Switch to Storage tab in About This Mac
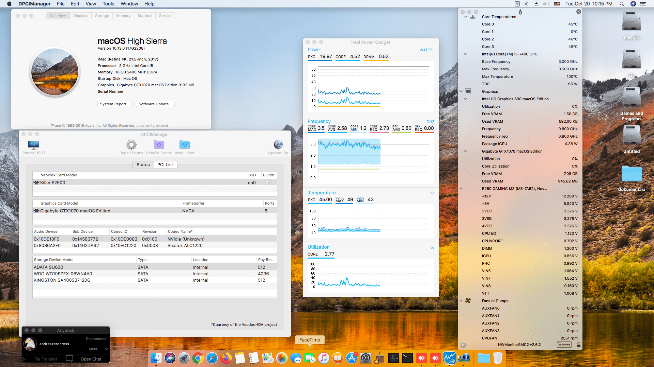Image resolution: width=654 pixels, height=367 pixels. click(x=102, y=16)
